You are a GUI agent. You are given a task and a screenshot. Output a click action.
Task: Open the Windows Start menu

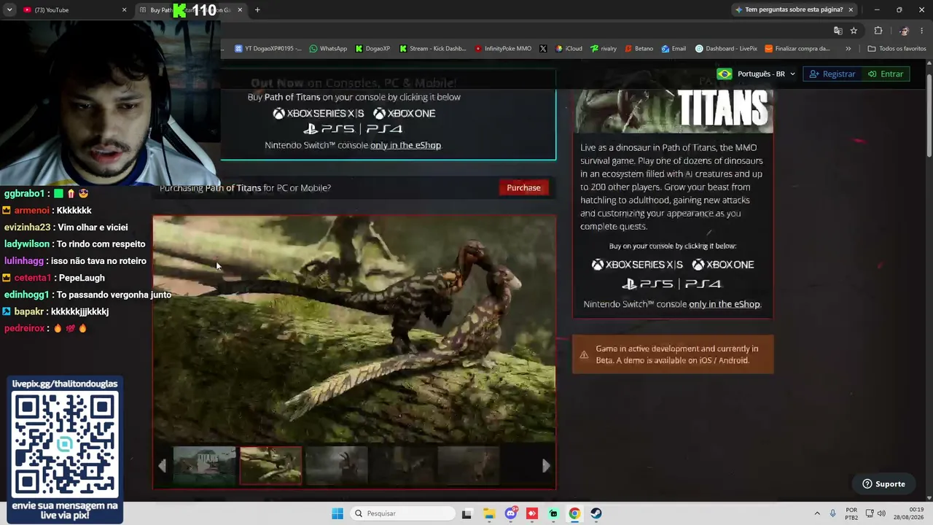pyautogui.click(x=337, y=513)
